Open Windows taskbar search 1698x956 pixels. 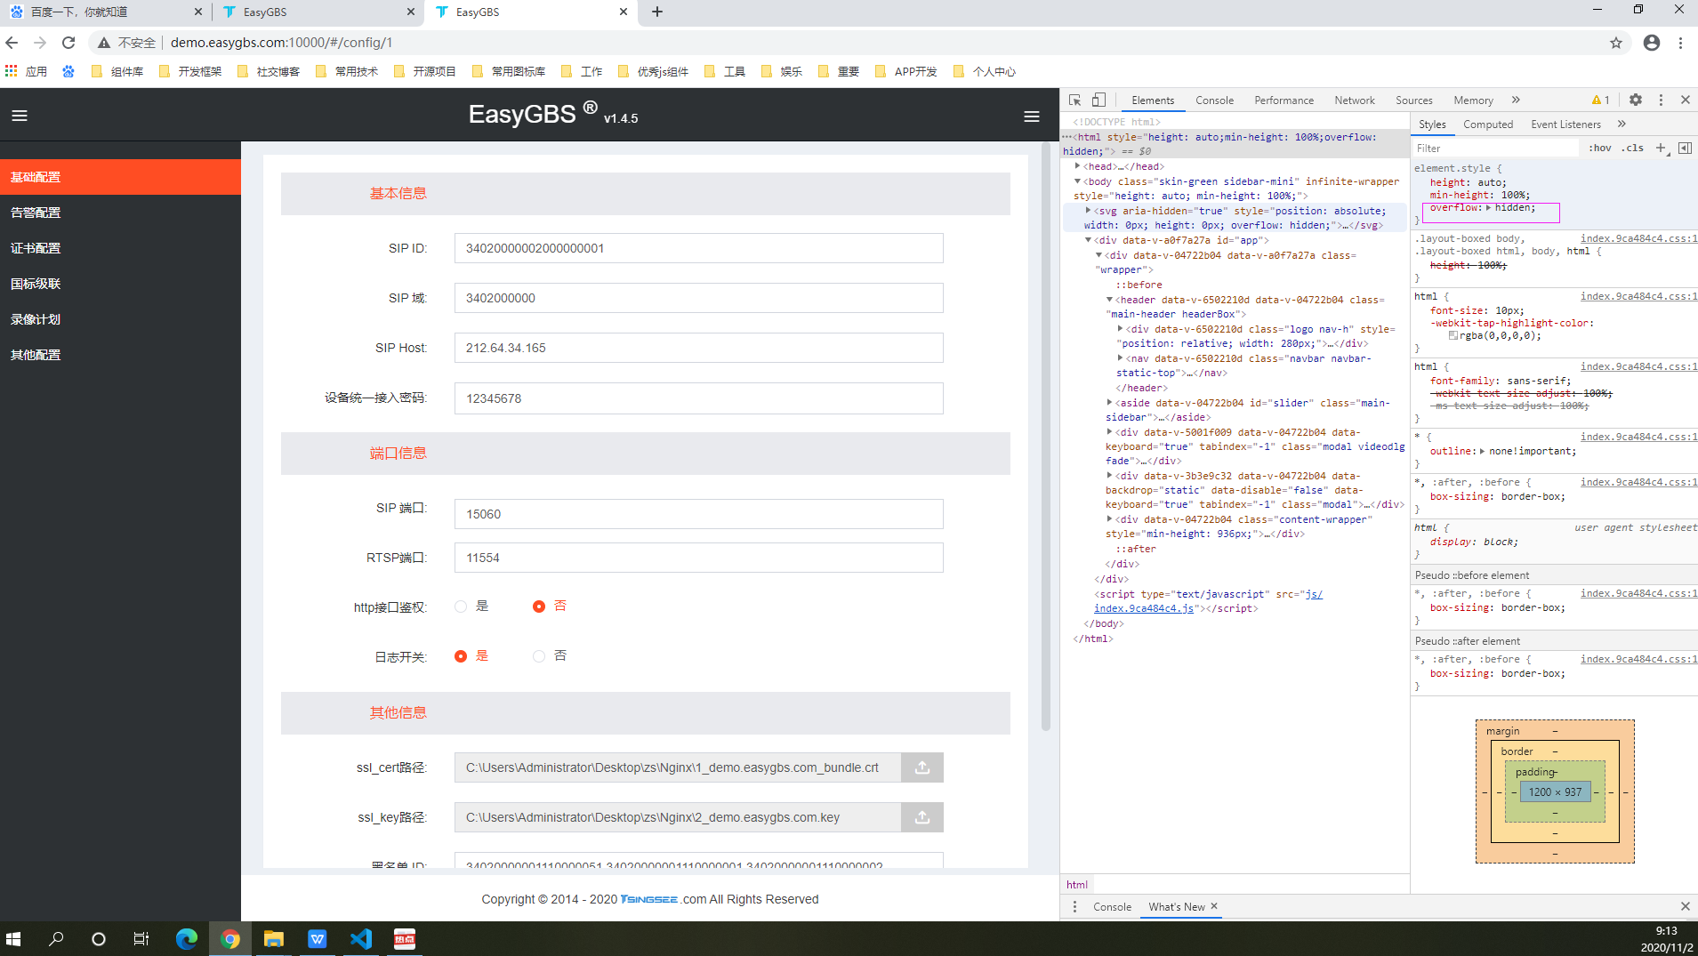(x=56, y=939)
